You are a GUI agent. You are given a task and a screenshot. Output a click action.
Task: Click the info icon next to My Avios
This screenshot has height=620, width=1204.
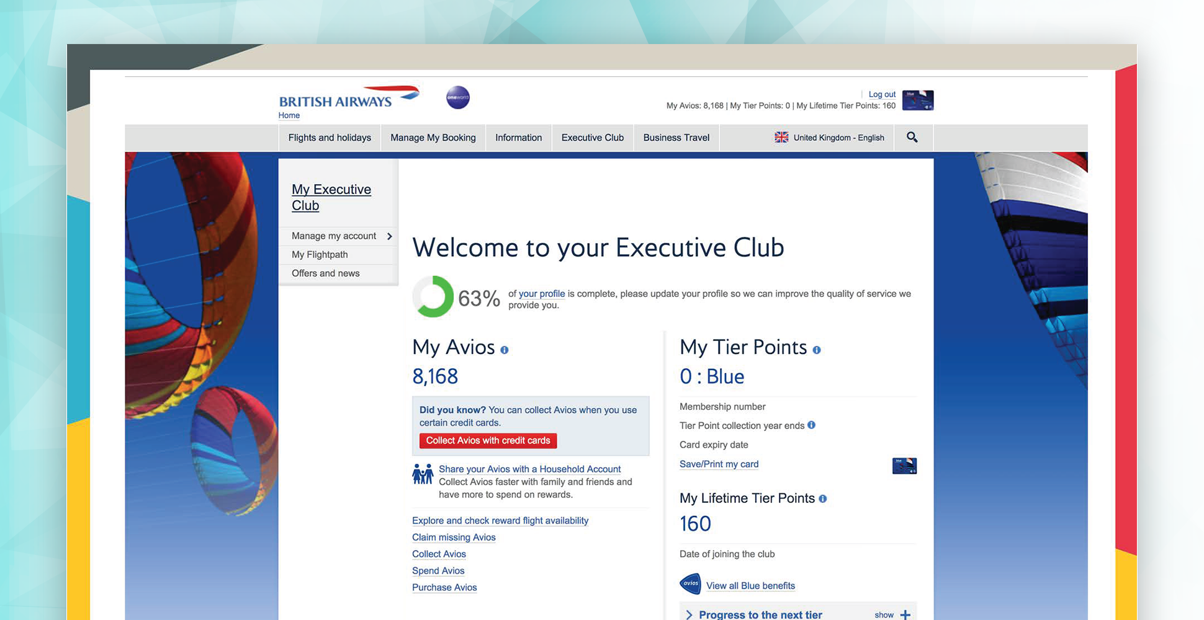click(x=505, y=350)
